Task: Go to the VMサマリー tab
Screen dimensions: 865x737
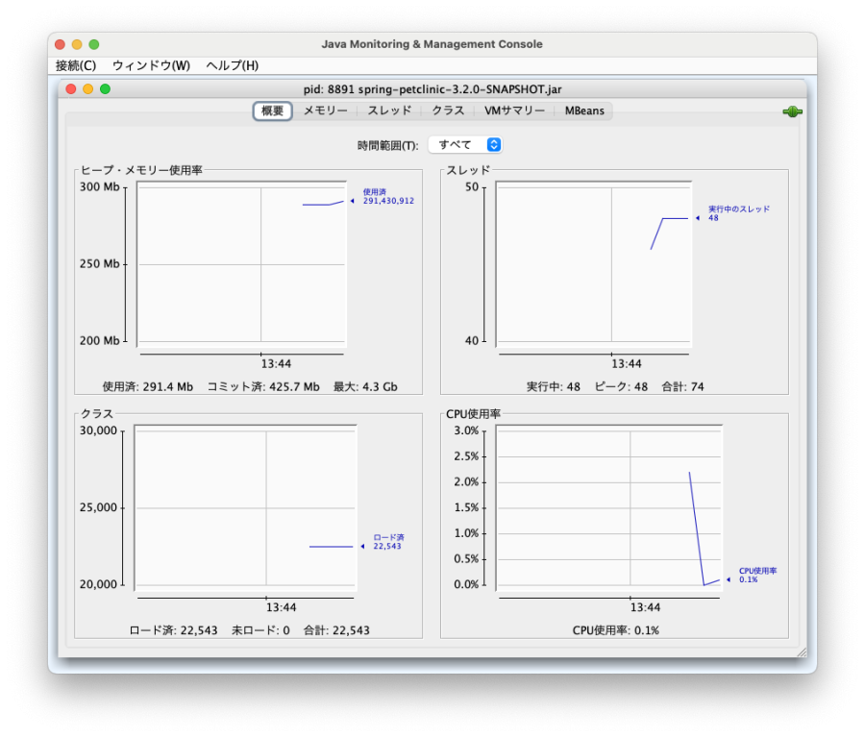Action: [x=514, y=111]
